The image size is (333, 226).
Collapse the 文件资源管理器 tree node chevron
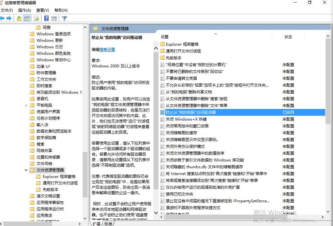pyautogui.click(x=26, y=170)
